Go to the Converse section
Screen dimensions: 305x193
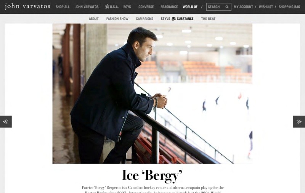click(146, 7)
